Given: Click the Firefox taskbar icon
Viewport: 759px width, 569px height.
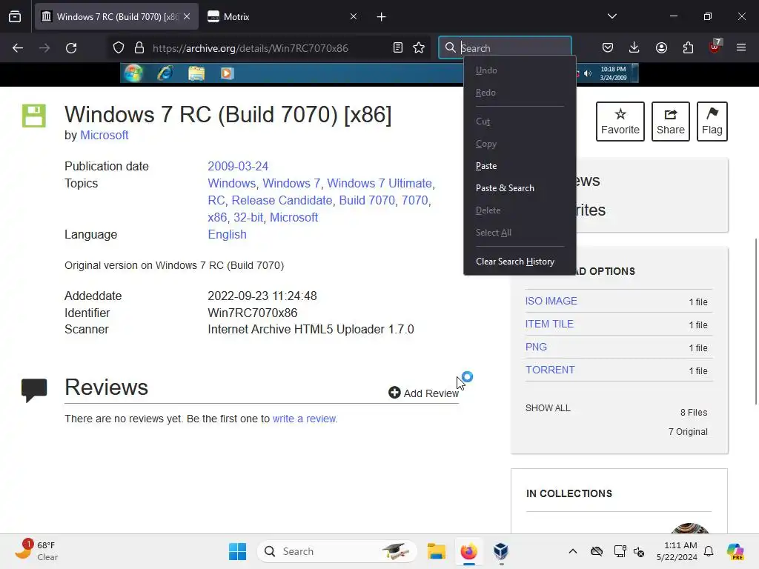Looking at the screenshot, I should pyautogui.click(x=468, y=551).
